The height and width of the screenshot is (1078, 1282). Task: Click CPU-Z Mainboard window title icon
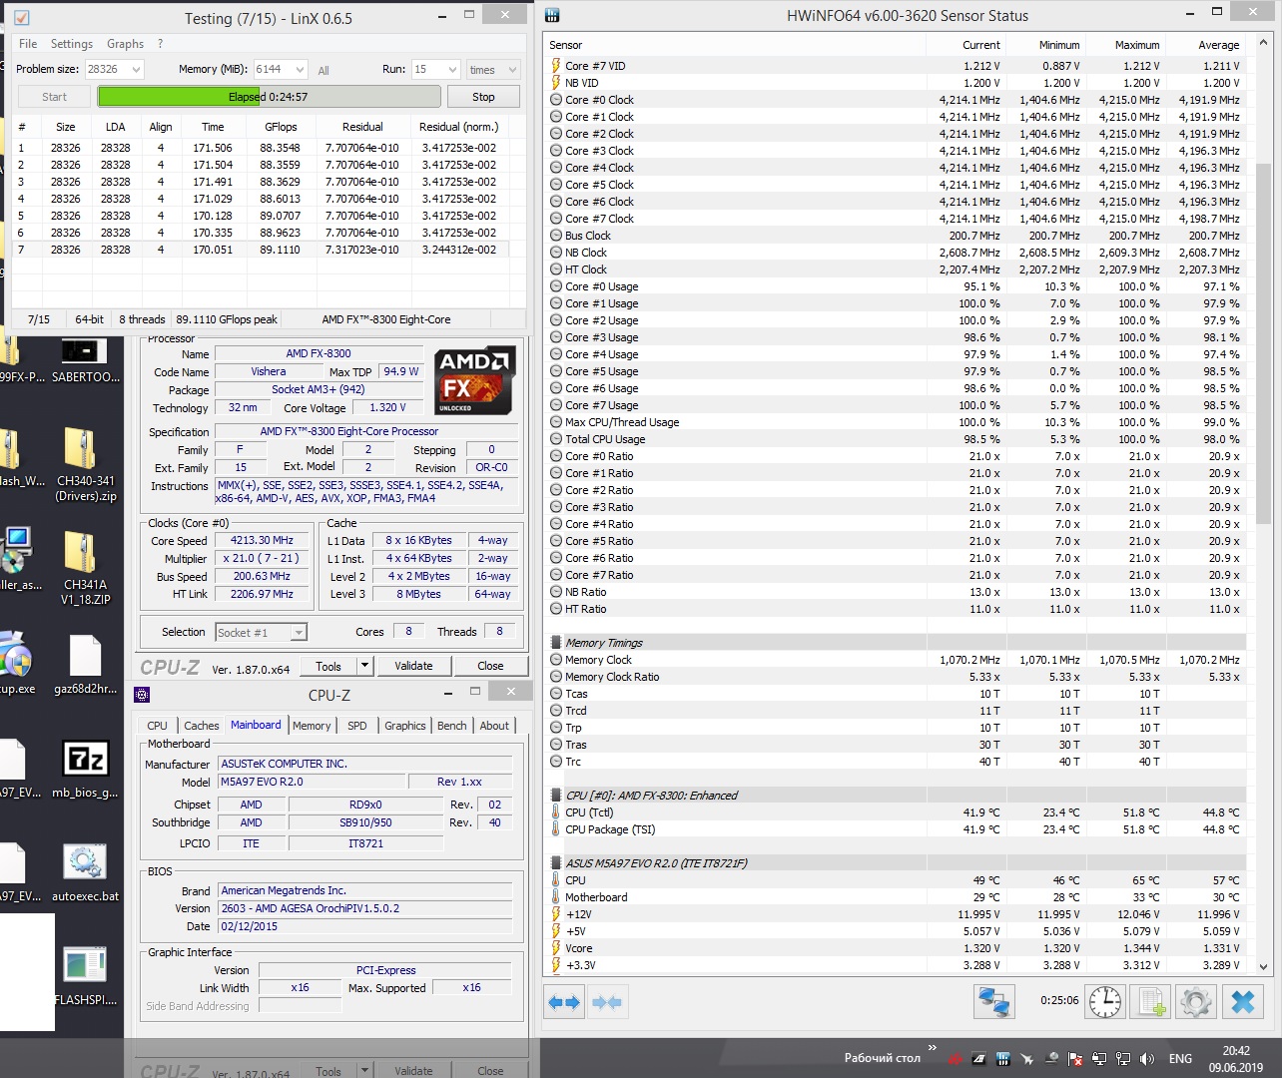tap(142, 695)
